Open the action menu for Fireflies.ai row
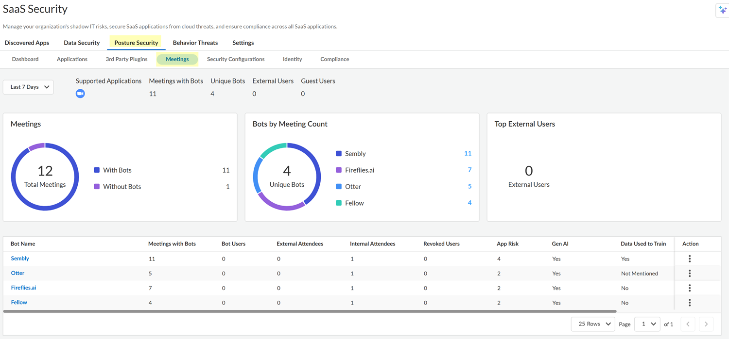Image resolution: width=729 pixels, height=339 pixels. tap(689, 288)
